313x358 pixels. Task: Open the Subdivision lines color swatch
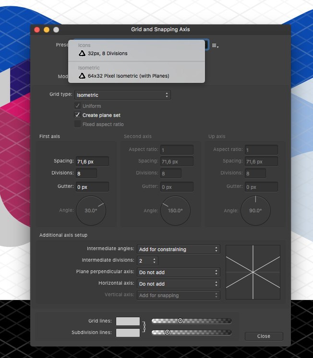128,333
